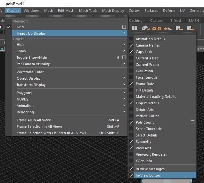Image resolution: width=204 pixels, height=183 pixels.
Task: Disable the Camera Names HUD option
Action: pyautogui.click(x=148, y=45)
